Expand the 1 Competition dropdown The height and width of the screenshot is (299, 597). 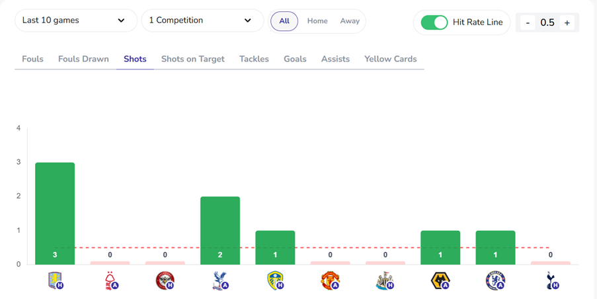[x=201, y=21]
